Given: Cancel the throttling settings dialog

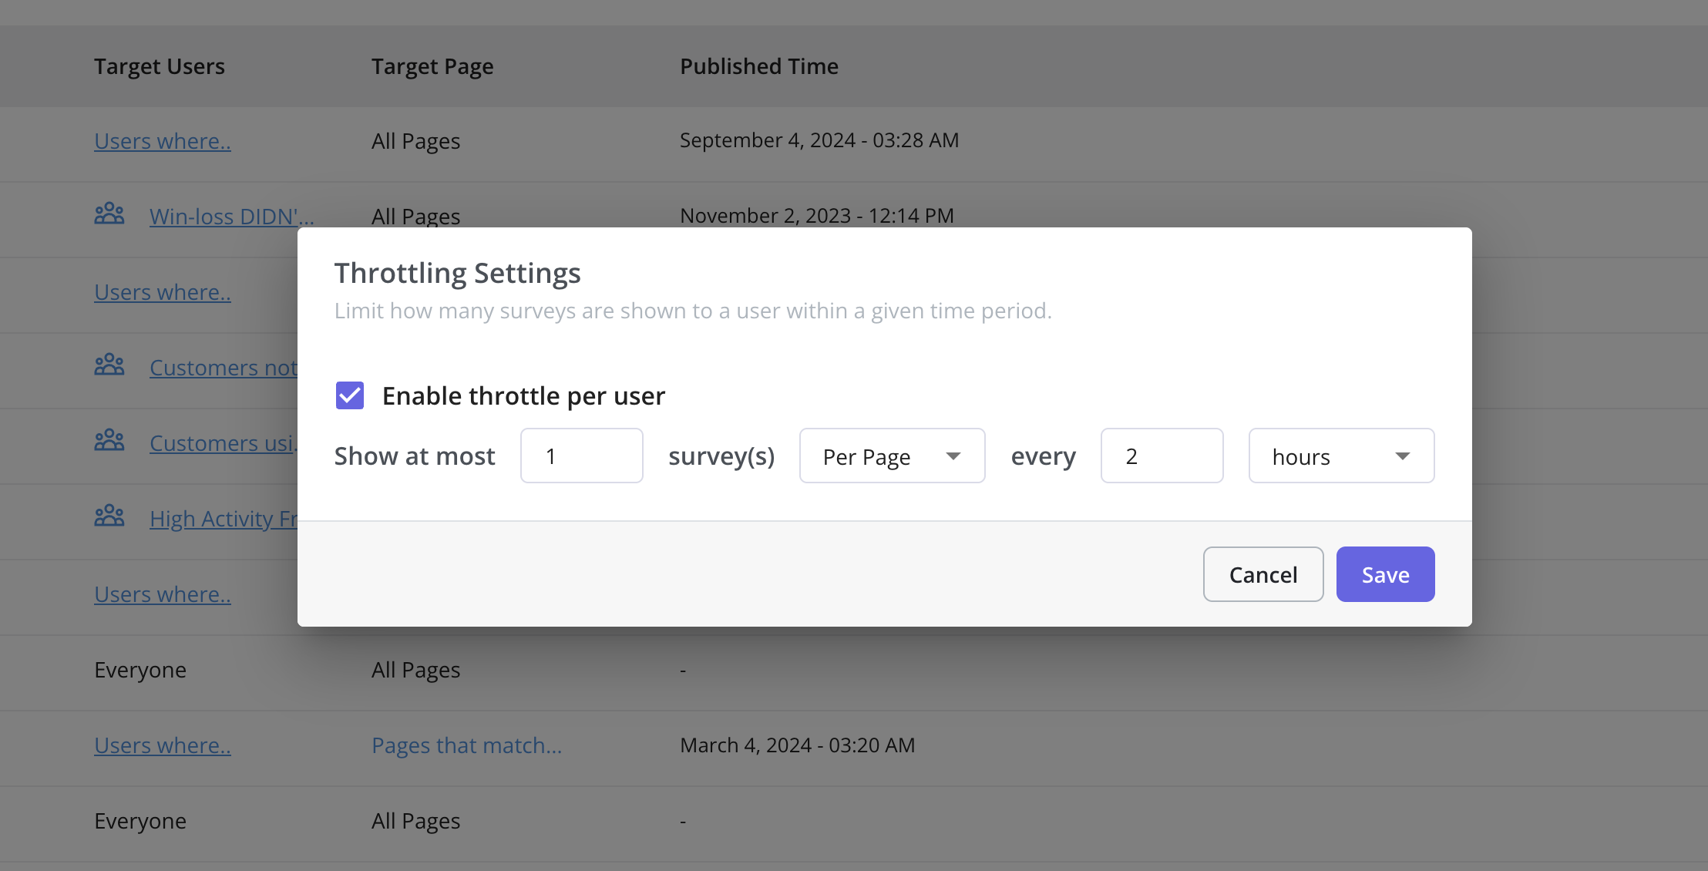Looking at the screenshot, I should [x=1263, y=573].
